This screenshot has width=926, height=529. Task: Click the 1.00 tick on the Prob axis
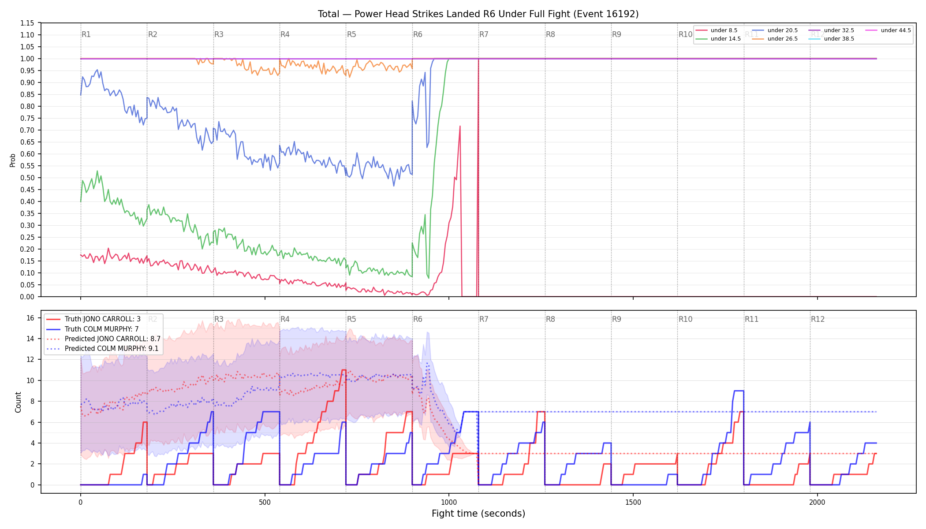(x=27, y=59)
